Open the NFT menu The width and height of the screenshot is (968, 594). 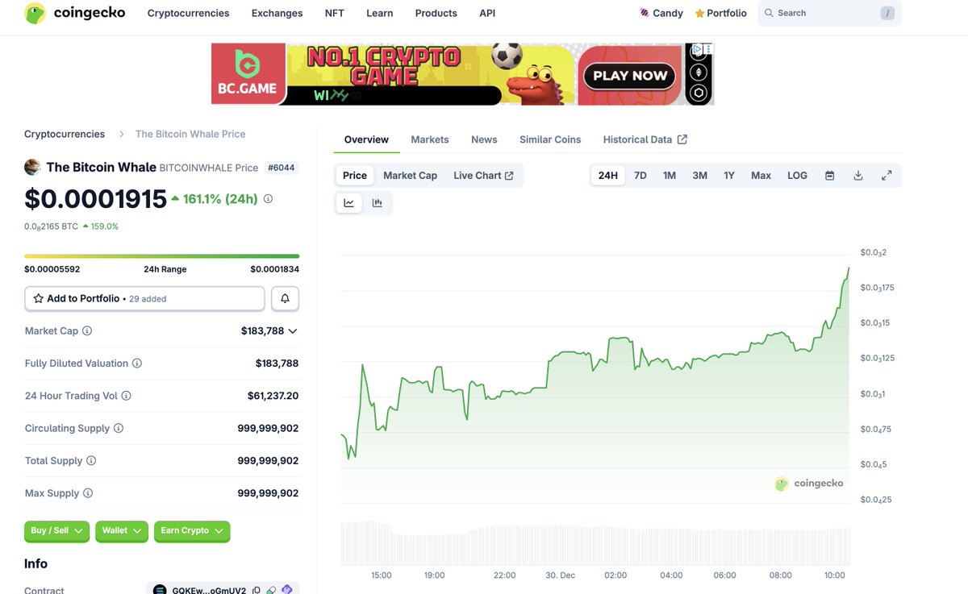pyautogui.click(x=334, y=13)
